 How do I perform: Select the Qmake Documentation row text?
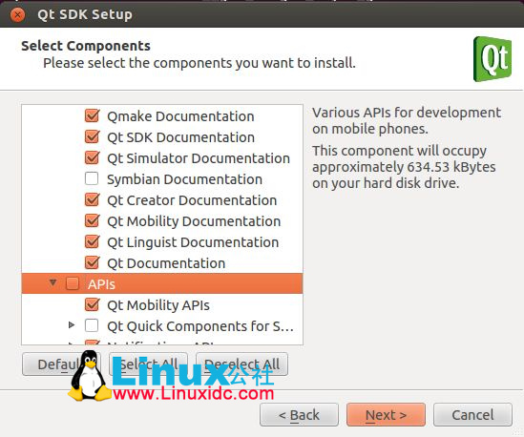(180, 116)
